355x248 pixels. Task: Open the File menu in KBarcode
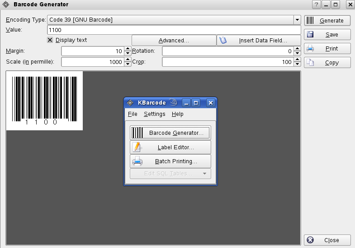pos(133,114)
